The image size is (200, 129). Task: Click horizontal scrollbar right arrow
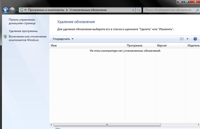pos(198,125)
